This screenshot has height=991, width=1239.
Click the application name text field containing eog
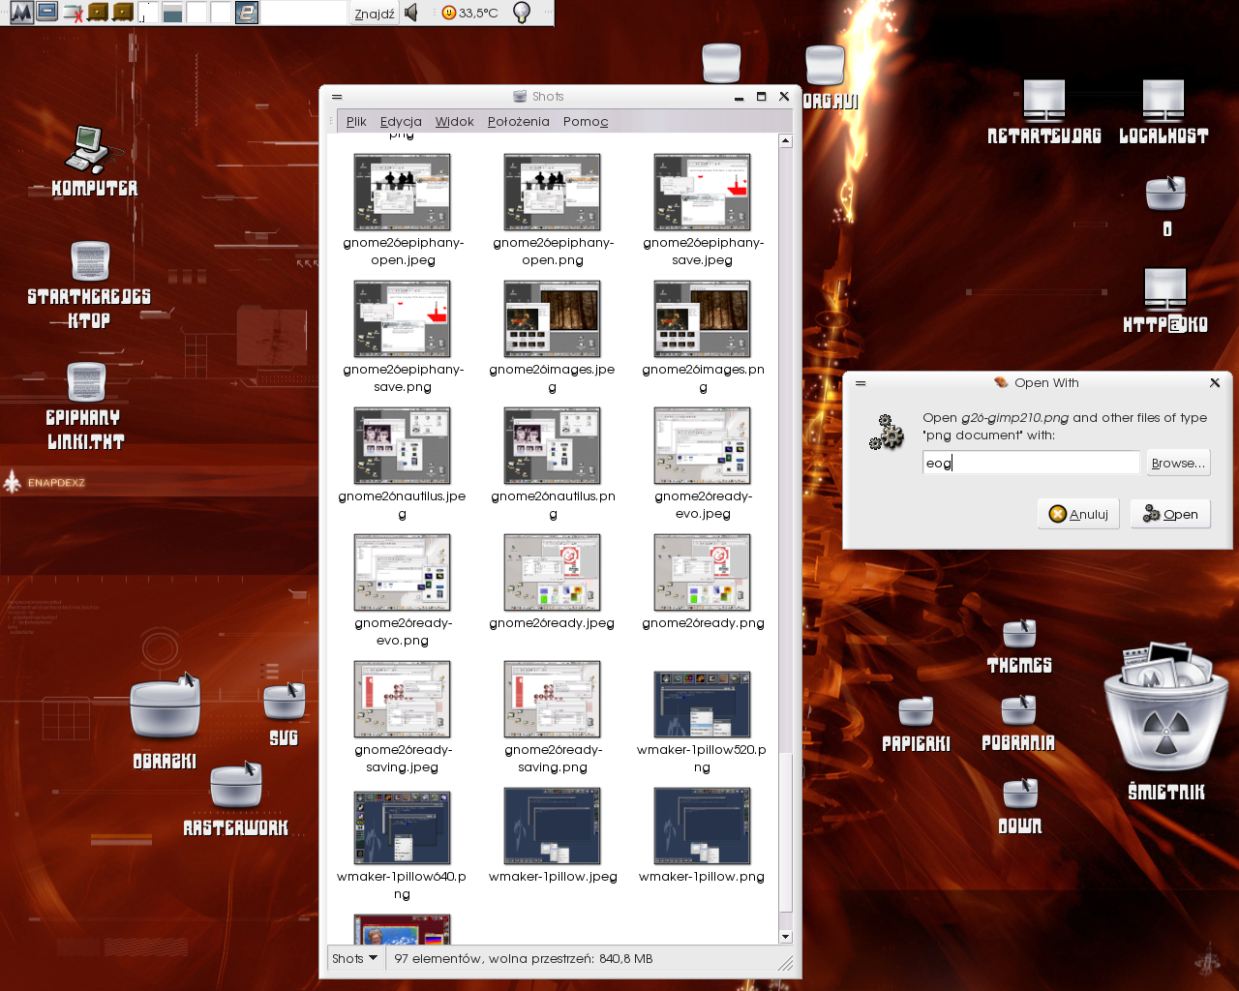click(1030, 463)
